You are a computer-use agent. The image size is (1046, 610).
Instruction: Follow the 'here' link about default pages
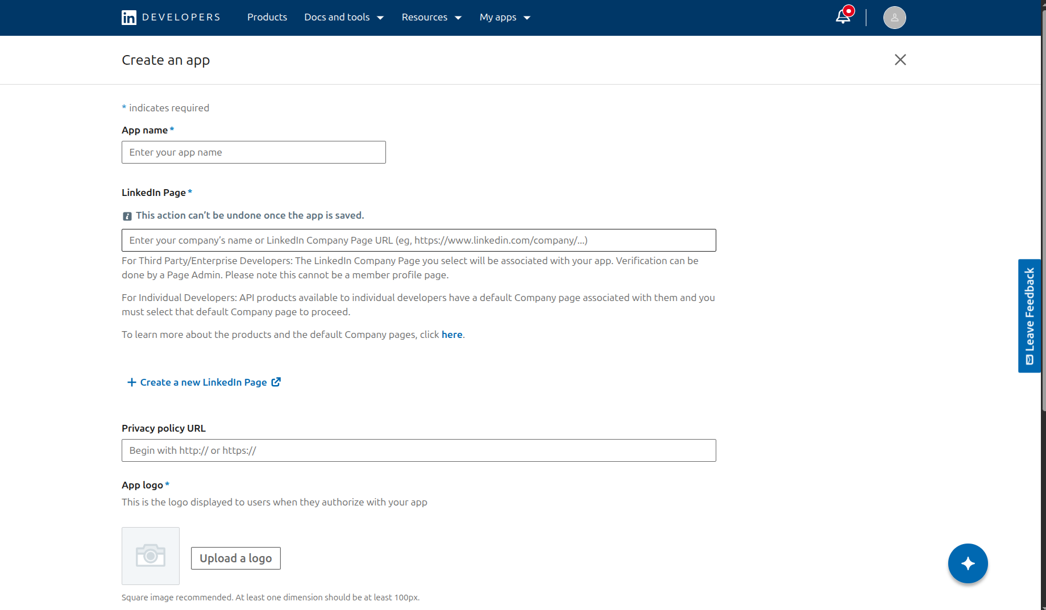(452, 335)
